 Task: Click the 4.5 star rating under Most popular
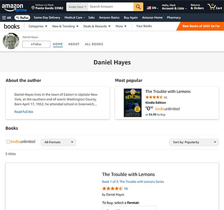coord(154,97)
